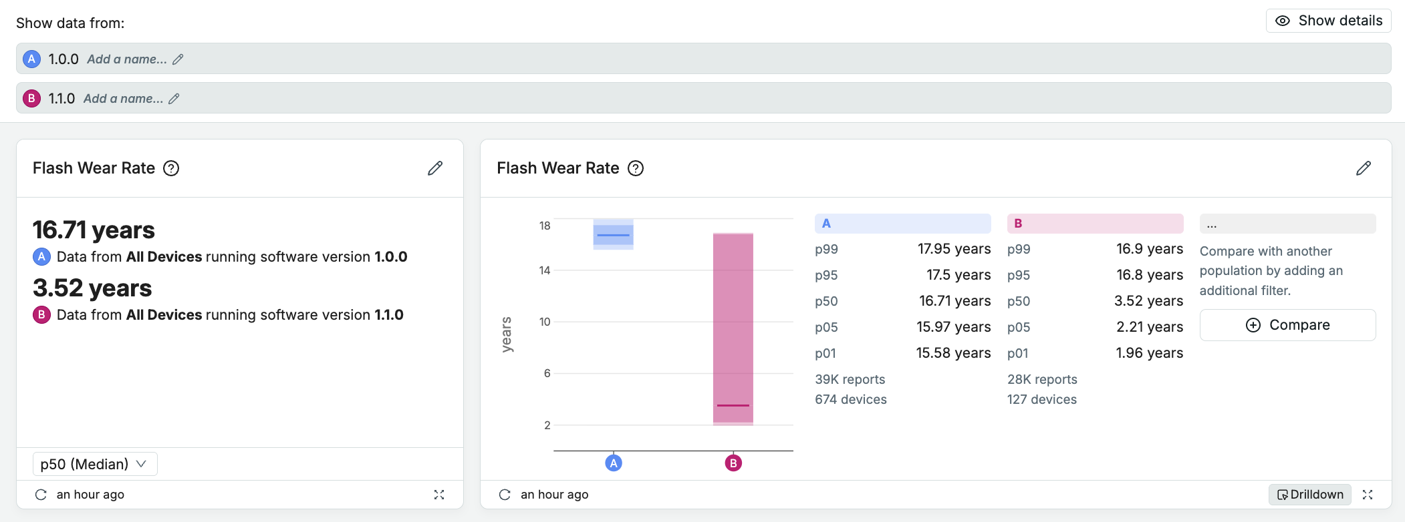This screenshot has height=522, width=1405.
Task: Click the '28K reports' text
Action: 1042,379
